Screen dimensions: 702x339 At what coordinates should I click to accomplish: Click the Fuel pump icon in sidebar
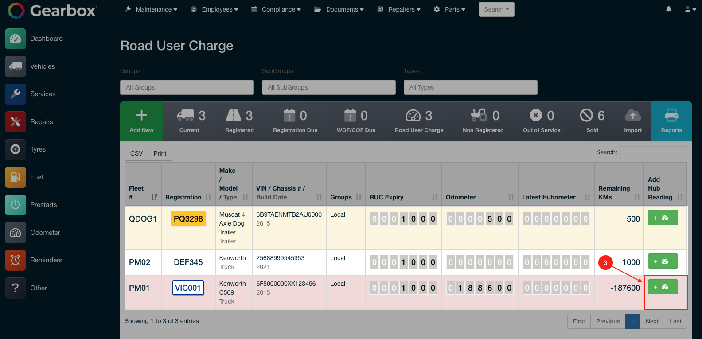(x=16, y=177)
